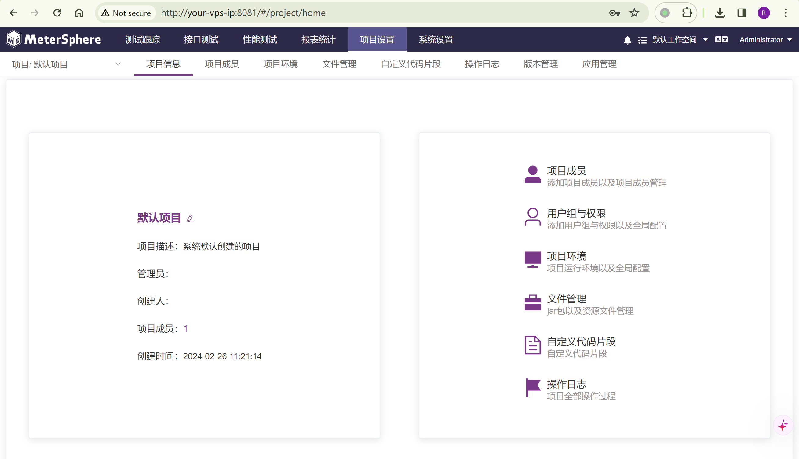Screen dimensions: 799x459
Task: Click the language switch icon
Action: tap(721, 39)
